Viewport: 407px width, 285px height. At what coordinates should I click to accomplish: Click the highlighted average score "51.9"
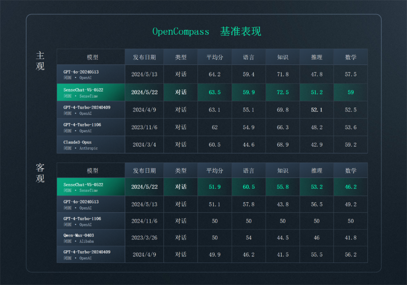point(215,187)
